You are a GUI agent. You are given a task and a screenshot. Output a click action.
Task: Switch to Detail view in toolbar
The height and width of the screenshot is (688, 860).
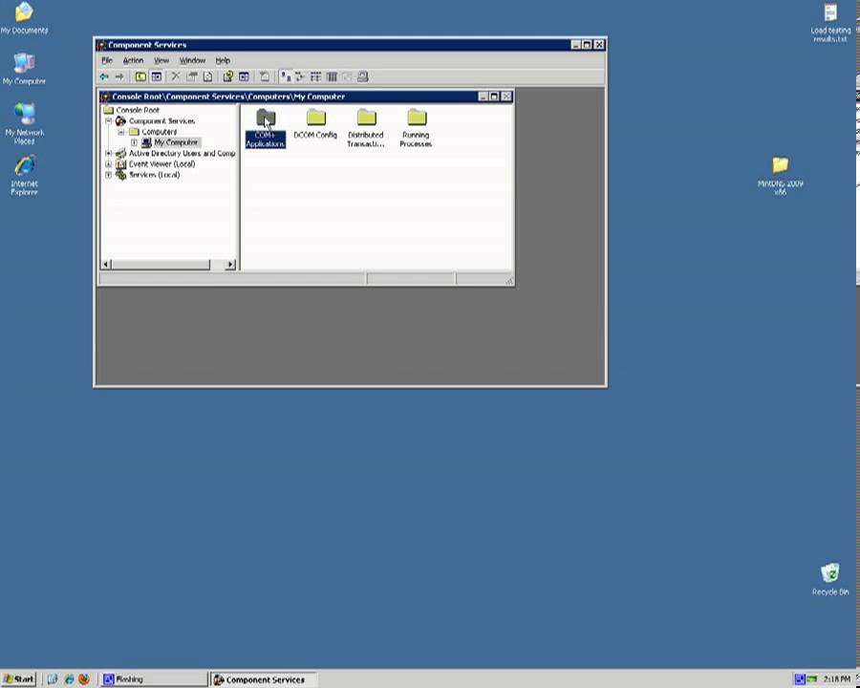(x=332, y=76)
